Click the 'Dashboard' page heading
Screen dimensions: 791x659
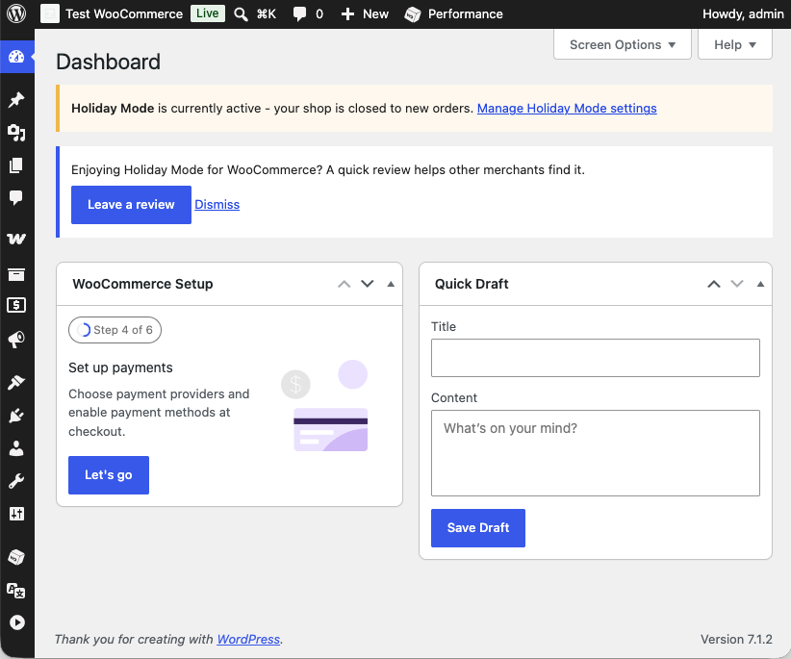pos(108,62)
